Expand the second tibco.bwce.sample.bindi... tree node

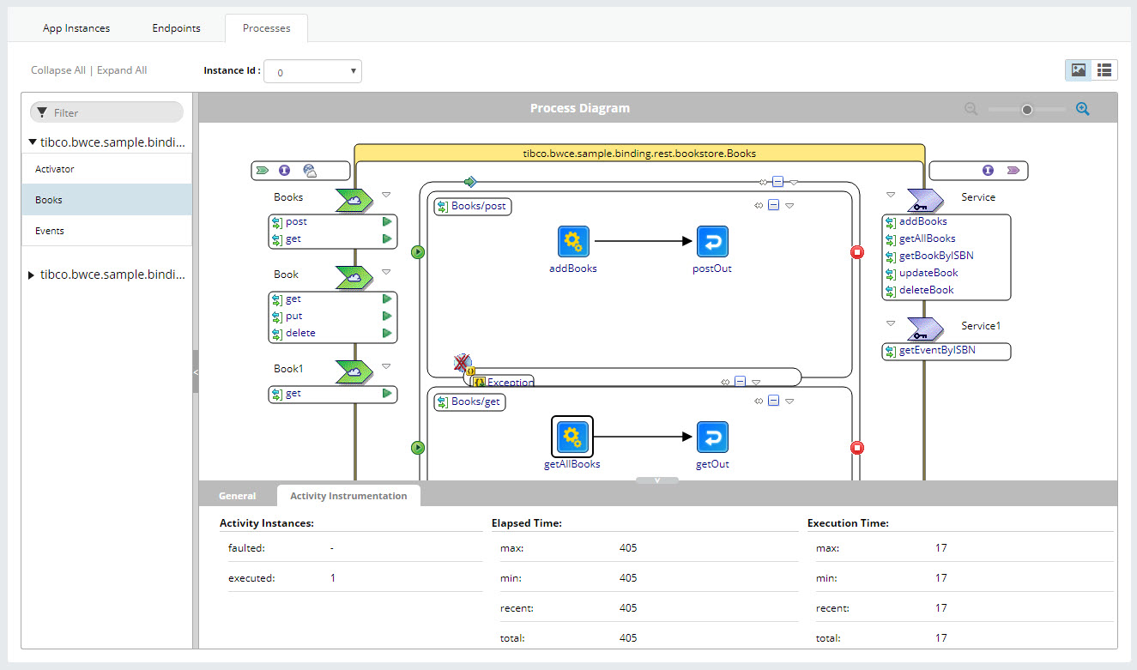point(33,275)
